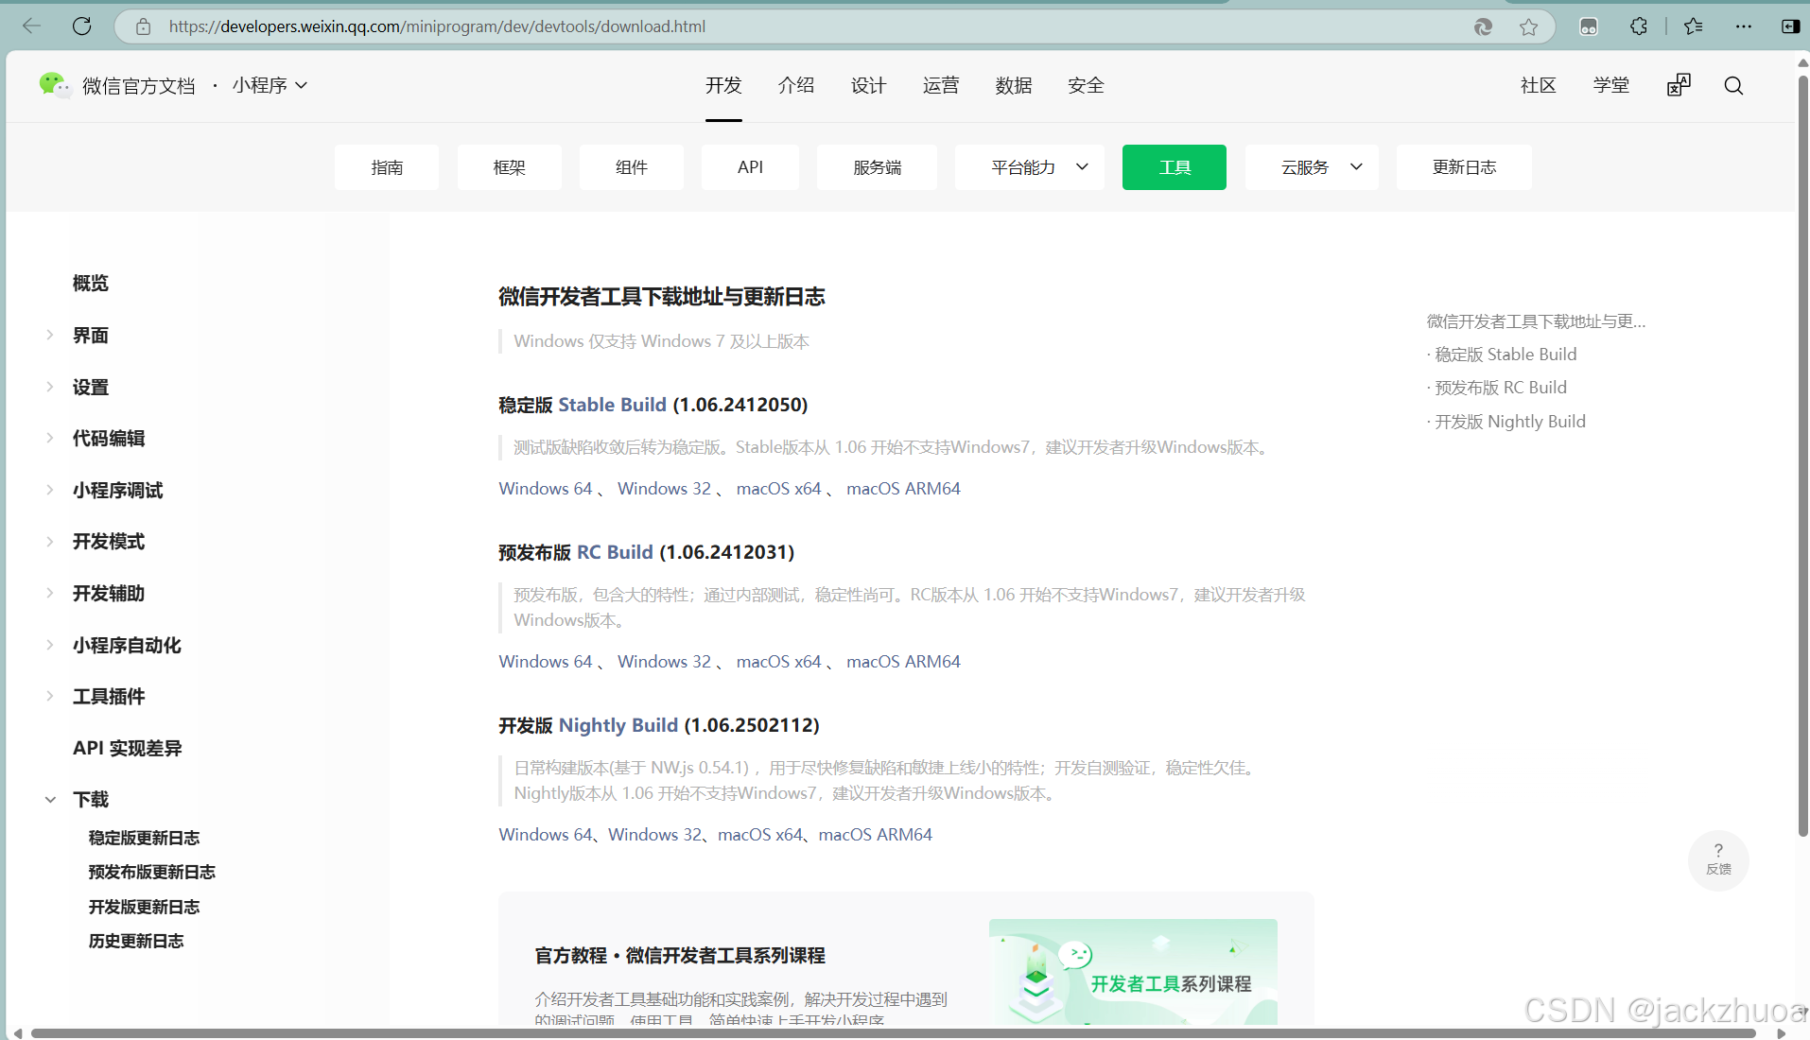This screenshot has width=1810, height=1040.
Task: Open 概览 in the sidebar
Action: (x=91, y=283)
